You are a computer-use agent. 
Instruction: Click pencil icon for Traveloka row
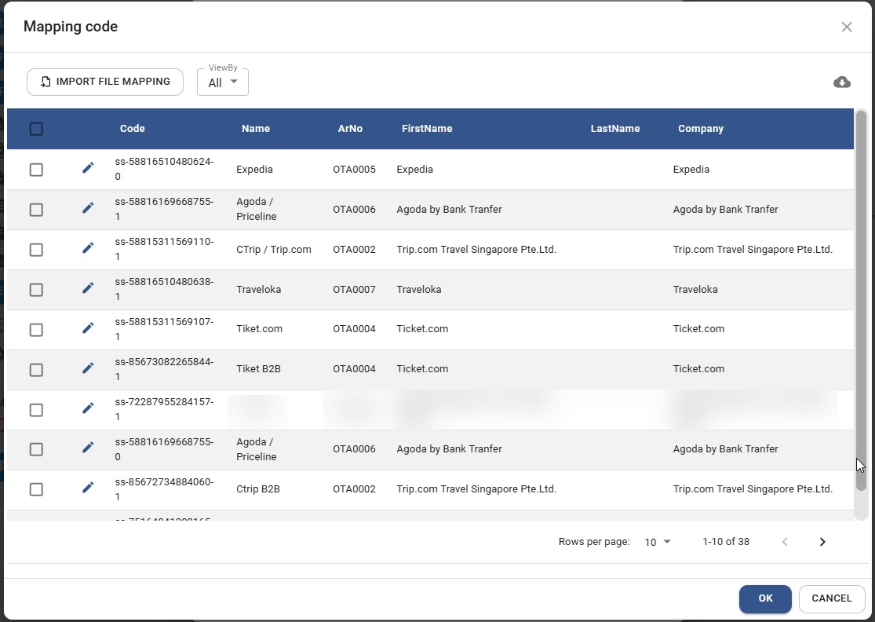tap(88, 288)
